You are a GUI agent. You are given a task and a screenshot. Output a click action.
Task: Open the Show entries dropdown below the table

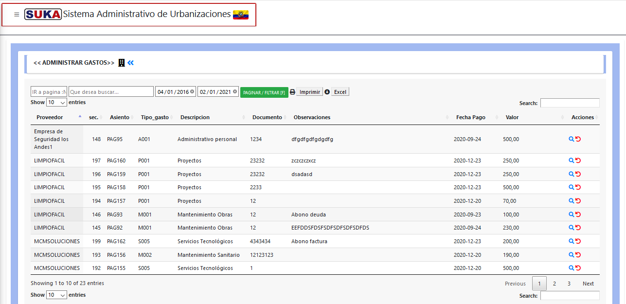[57, 295]
